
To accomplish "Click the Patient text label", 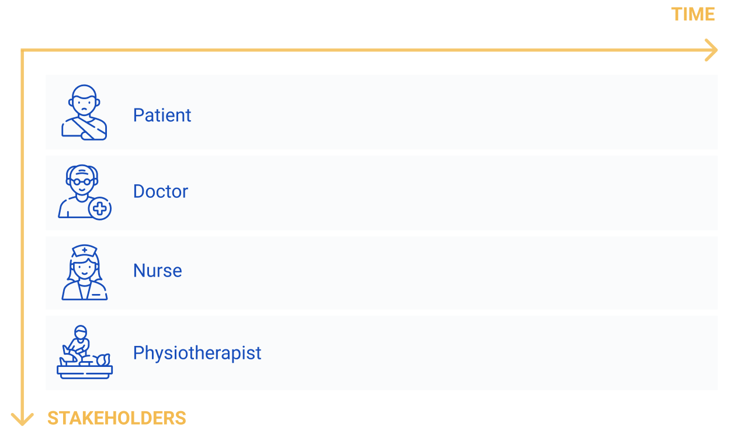I will click(162, 115).
